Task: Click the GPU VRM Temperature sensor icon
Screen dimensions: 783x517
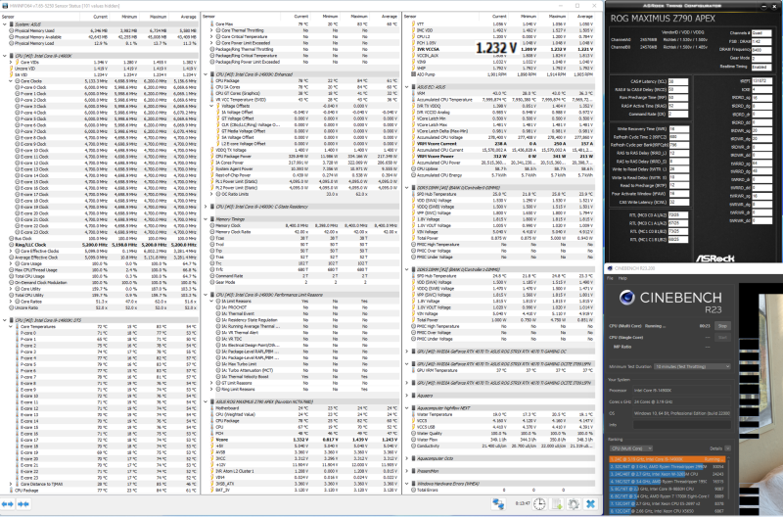Action: [413, 370]
